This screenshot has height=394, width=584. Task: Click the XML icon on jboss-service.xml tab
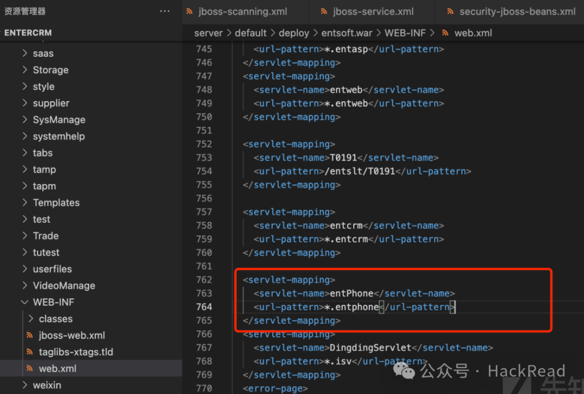(324, 11)
